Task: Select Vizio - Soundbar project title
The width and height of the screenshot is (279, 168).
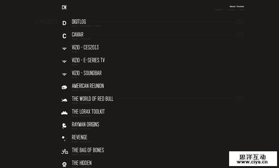Action: coord(87,73)
